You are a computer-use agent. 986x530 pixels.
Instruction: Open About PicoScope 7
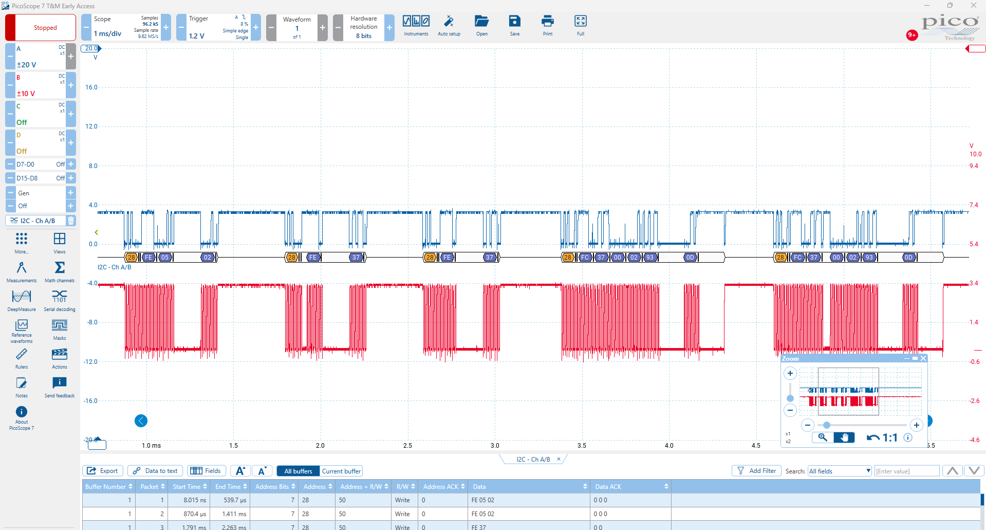[22, 418]
